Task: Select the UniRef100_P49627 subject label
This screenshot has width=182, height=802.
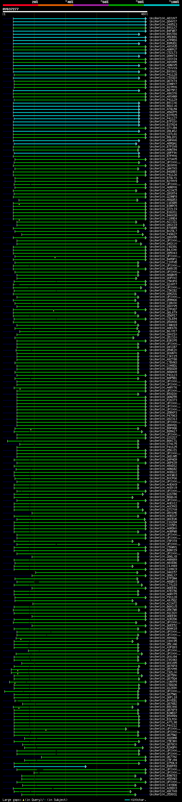Action: [163, 234]
